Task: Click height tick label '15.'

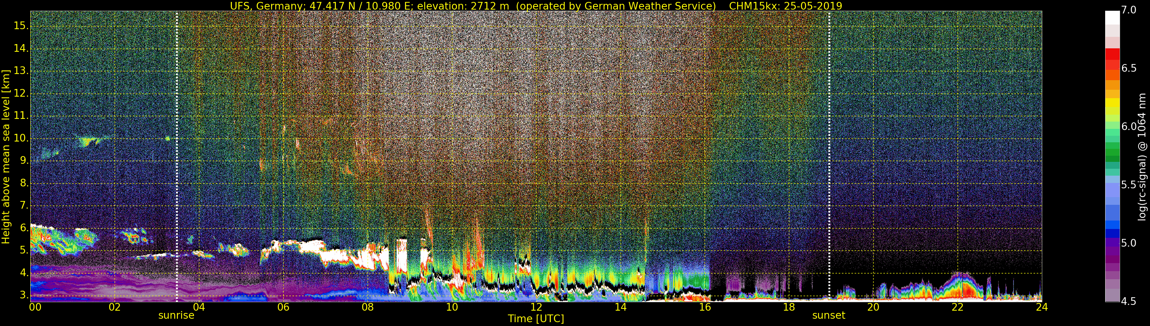Action: tap(21, 26)
